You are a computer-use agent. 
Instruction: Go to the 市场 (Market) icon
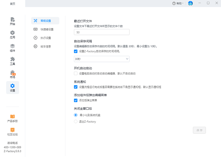(x=12, y=73)
